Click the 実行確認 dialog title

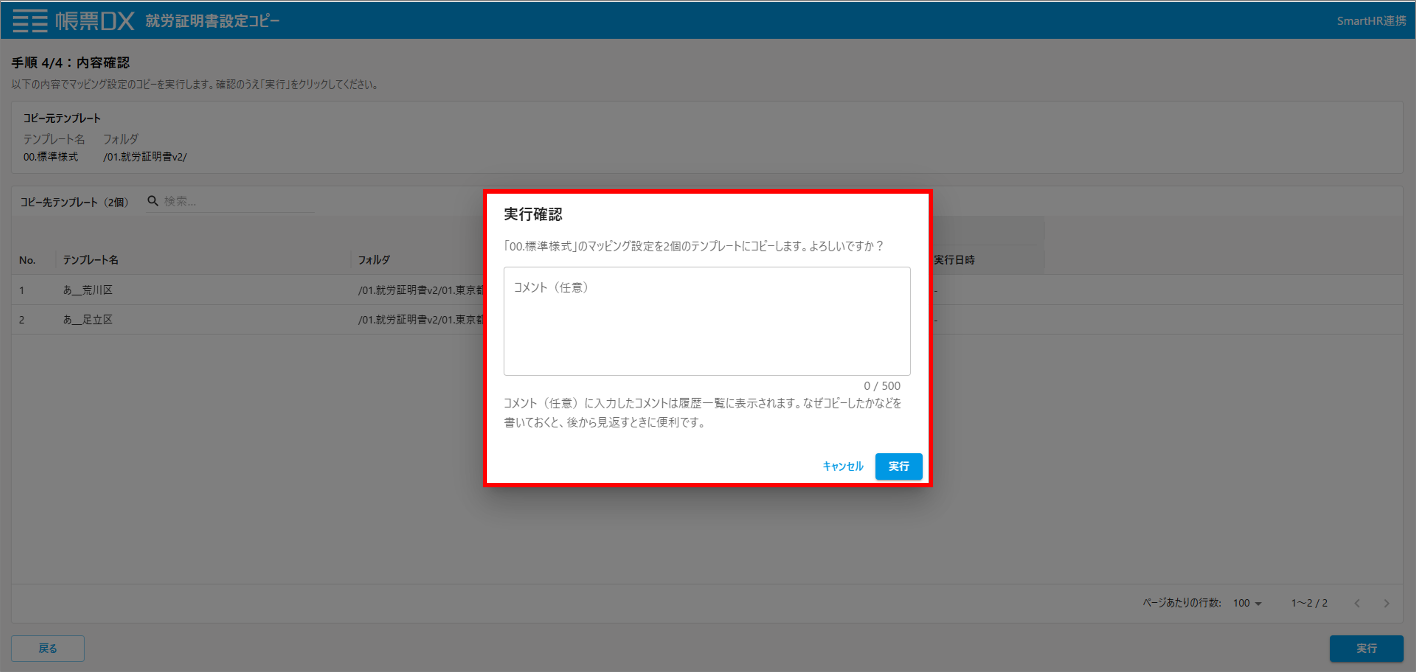pyautogui.click(x=533, y=214)
